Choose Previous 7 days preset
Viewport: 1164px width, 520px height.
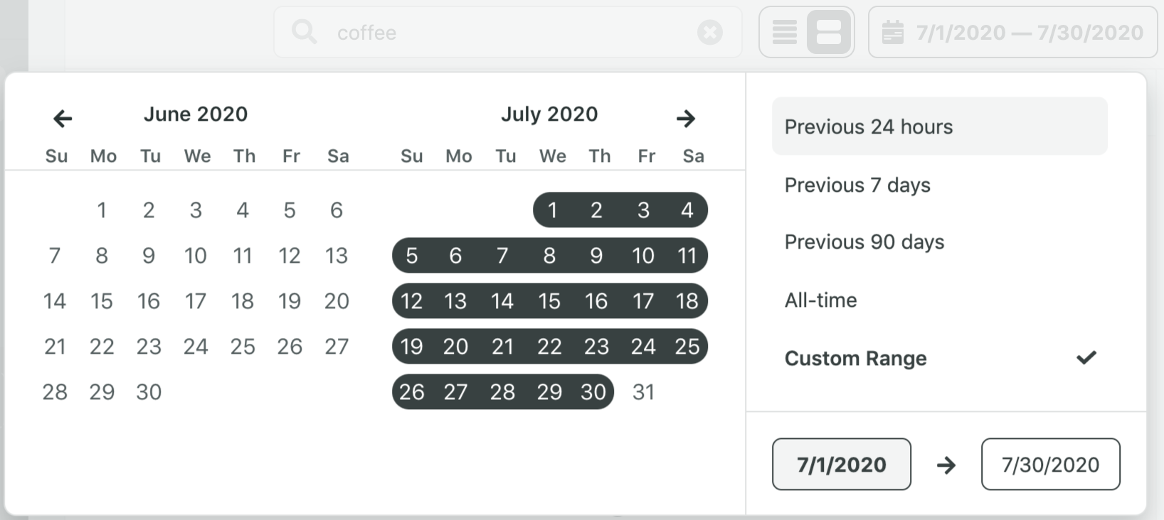(939, 185)
